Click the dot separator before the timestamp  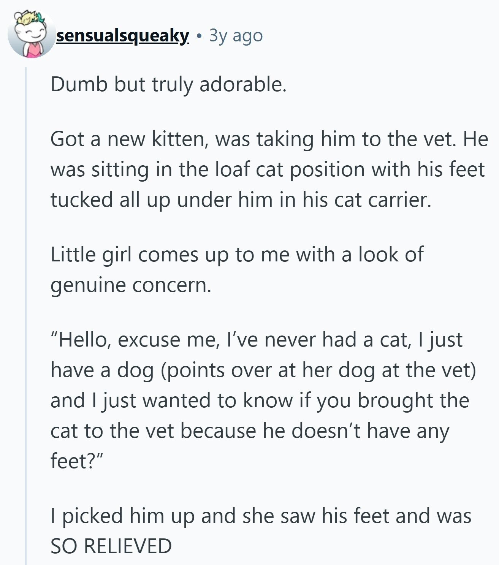(199, 36)
